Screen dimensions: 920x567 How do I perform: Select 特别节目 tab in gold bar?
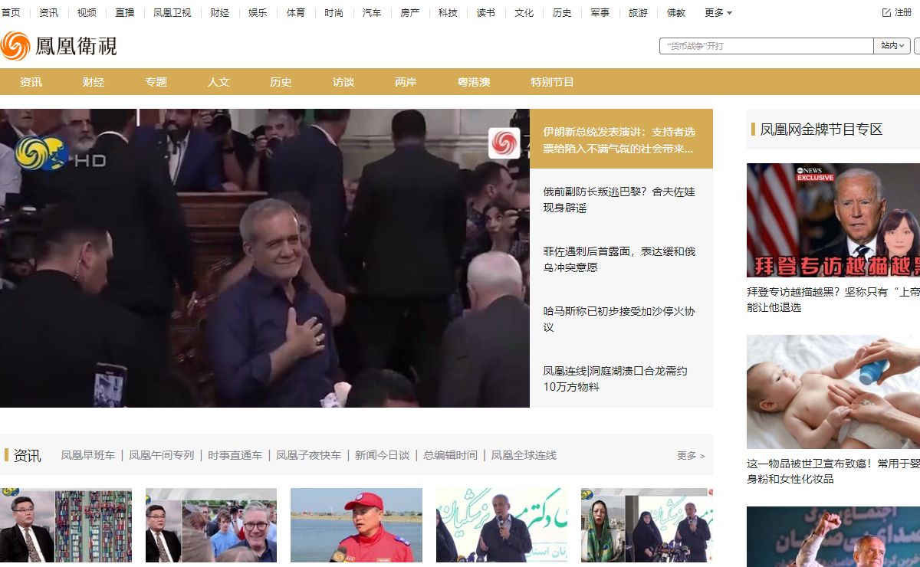pyautogui.click(x=552, y=82)
